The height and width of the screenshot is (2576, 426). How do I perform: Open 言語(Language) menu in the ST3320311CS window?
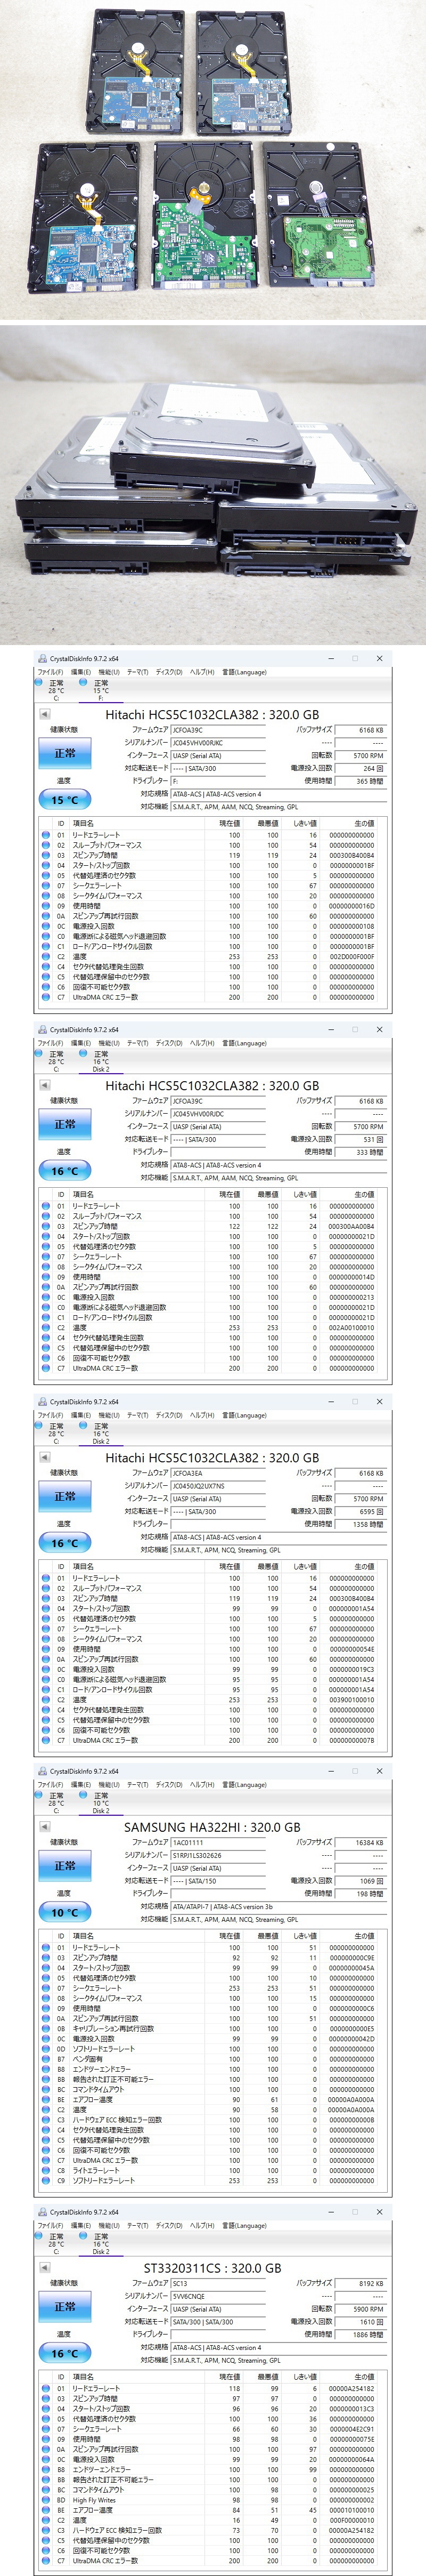[x=244, y=2226]
